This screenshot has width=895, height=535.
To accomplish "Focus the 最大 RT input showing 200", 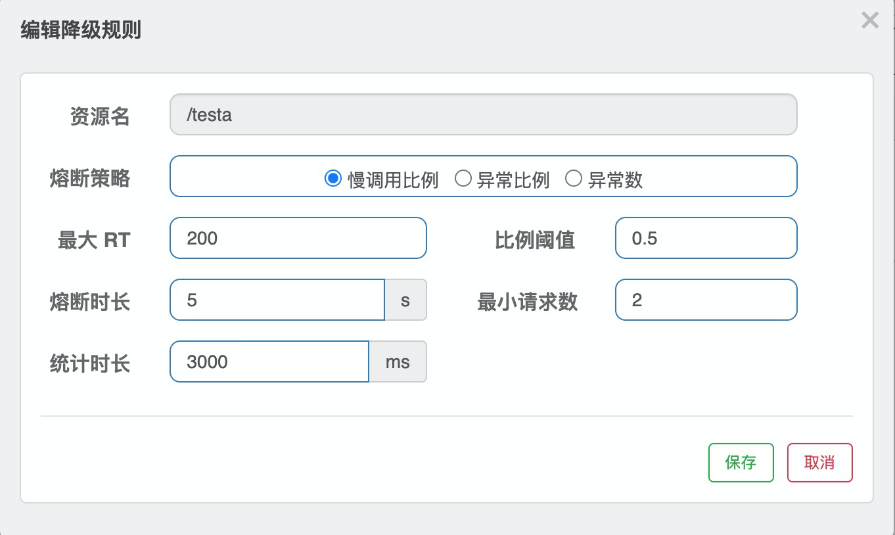I will coord(298,238).
